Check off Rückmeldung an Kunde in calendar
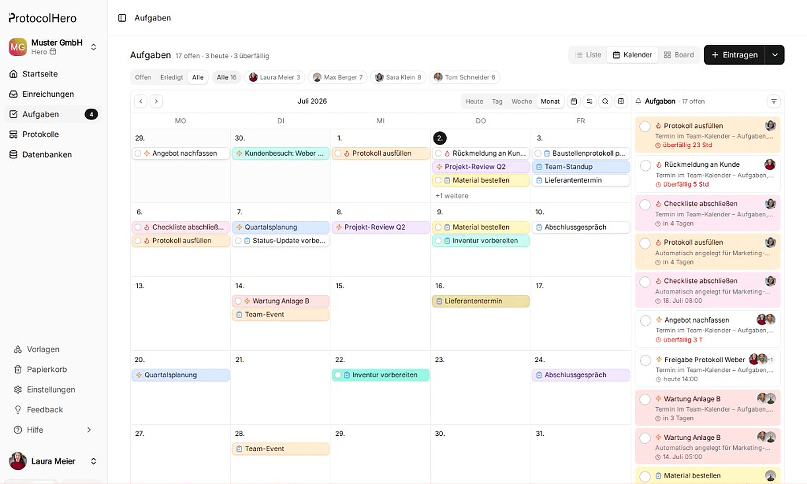Viewport: 807px width, 484px height. point(438,153)
